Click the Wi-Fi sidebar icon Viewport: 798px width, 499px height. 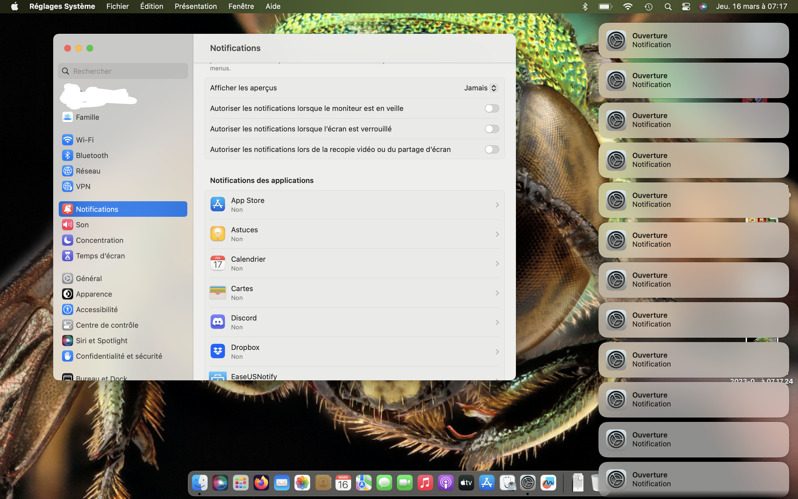pyautogui.click(x=67, y=140)
